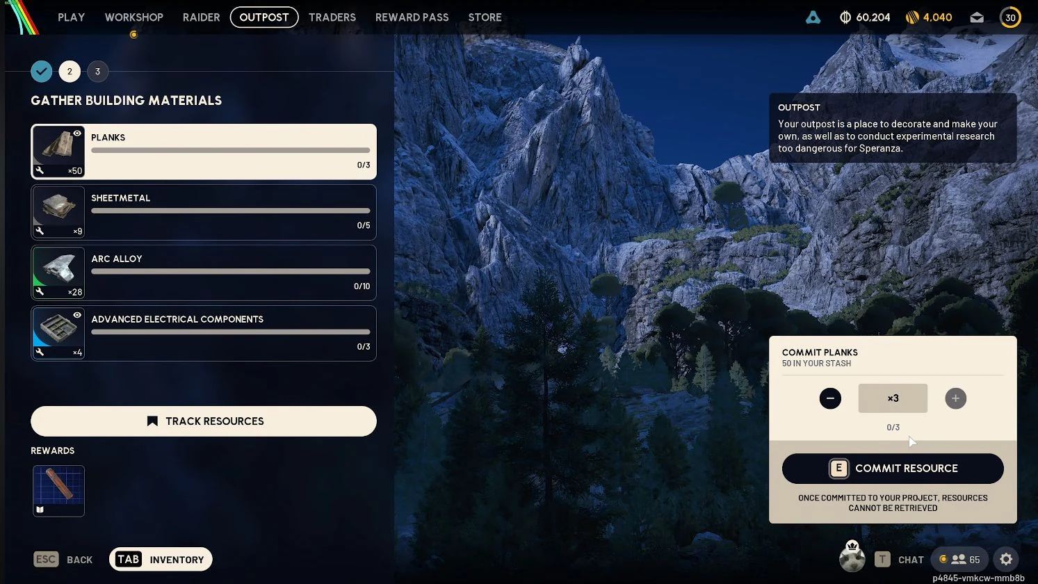Open the Store tab

coord(485,17)
